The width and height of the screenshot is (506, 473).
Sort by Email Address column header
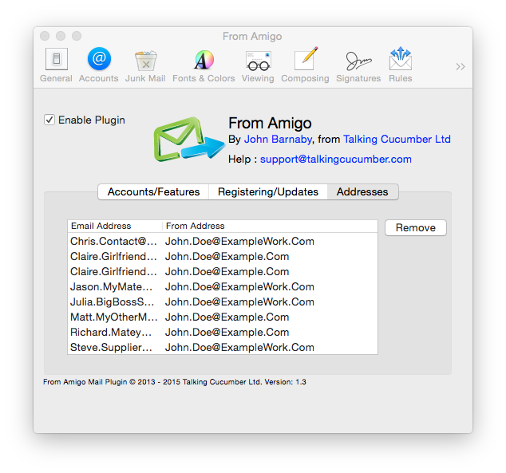(x=115, y=226)
